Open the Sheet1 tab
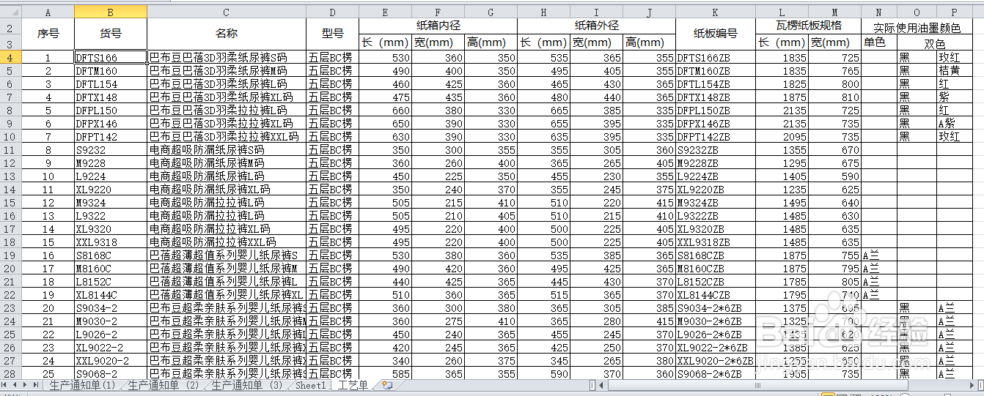This screenshot has height=396, width=984. (x=311, y=385)
